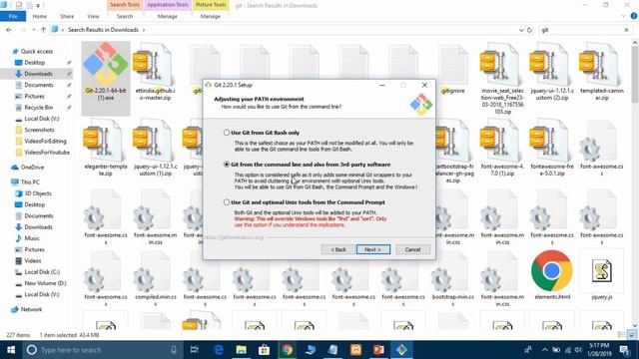Screen dimensions: 639x359
Task: Open Downloads under Quick access
Action: click(38, 74)
